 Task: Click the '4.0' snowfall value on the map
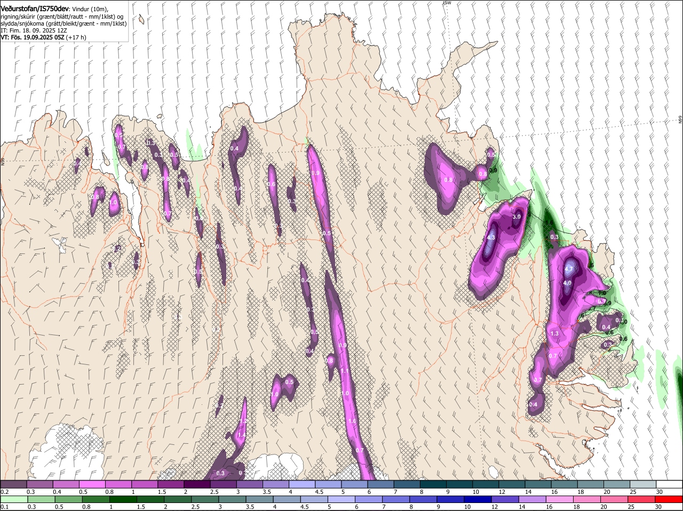(567, 283)
